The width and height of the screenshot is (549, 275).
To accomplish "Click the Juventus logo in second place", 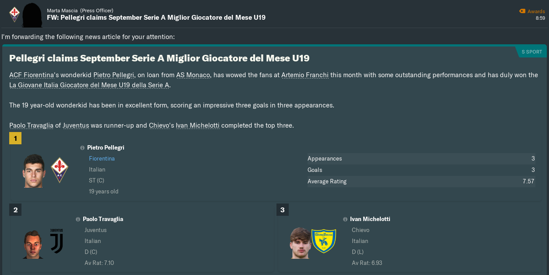I will [57, 241].
